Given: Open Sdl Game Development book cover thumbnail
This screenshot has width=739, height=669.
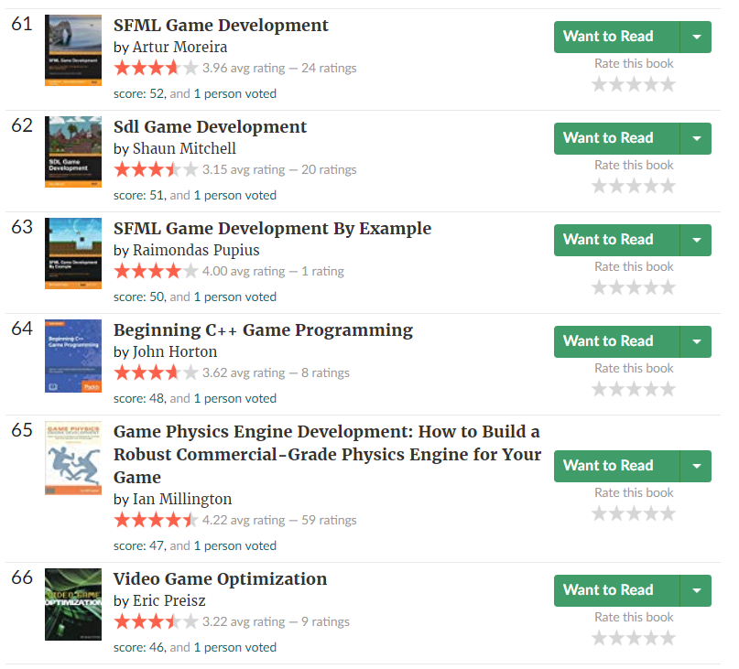Looking at the screenshot, I should pos(73,152).
